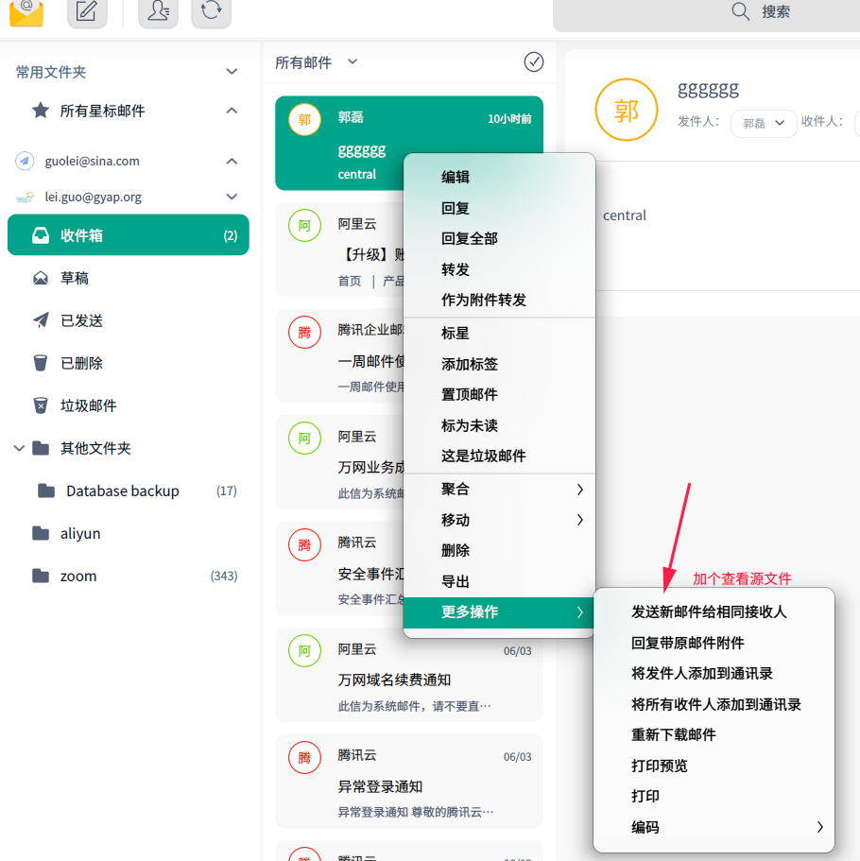Screen dimensions: 860x861
Task: Open the Database backup folder
Action: tap(128, 491)
